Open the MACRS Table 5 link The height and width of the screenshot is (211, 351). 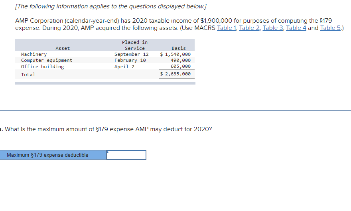(x=330, y=28)
